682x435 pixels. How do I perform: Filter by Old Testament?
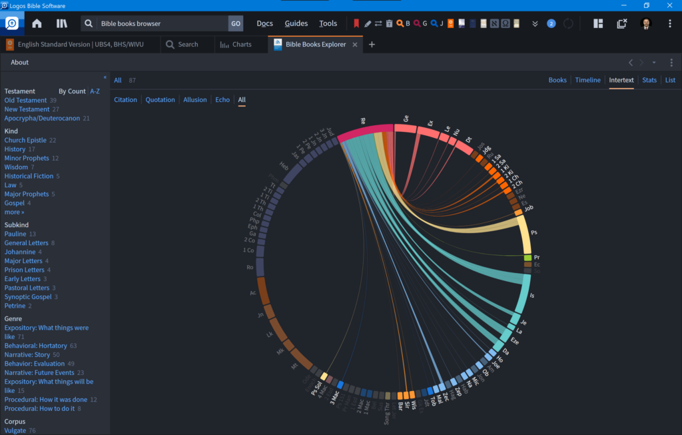click(25, 100)
